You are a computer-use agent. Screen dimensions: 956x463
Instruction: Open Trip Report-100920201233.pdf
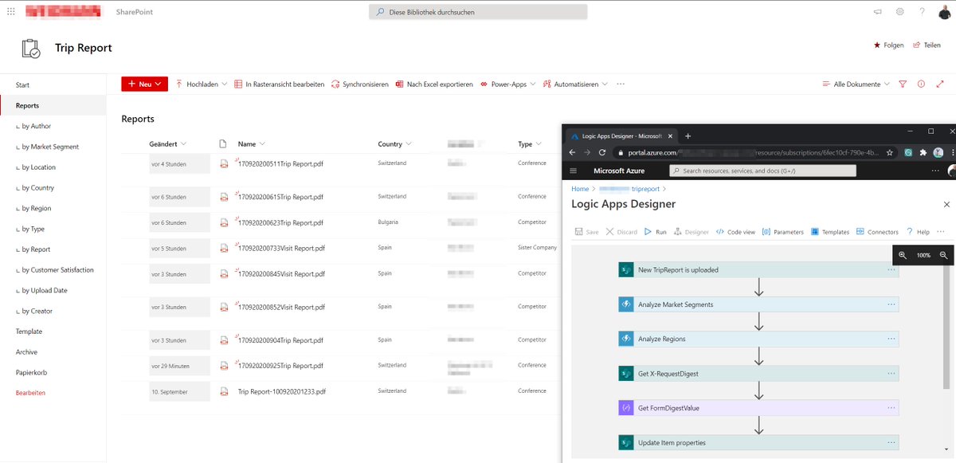tap(282, 392)
